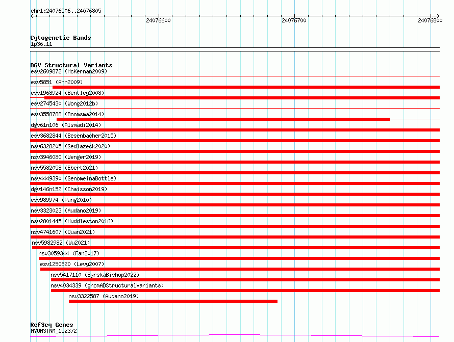Click the red bar under nsv3059344 (Fan2017)
The image size is (454, 342).
[239, 258]
